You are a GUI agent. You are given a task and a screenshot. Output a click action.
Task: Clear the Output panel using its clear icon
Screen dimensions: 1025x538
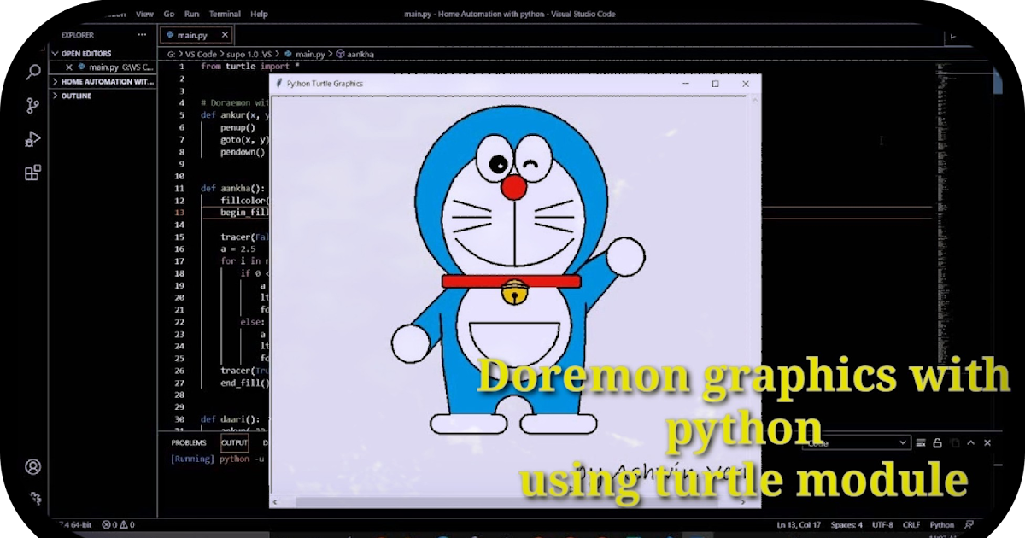pyautogui.click(x=920, y=442)
